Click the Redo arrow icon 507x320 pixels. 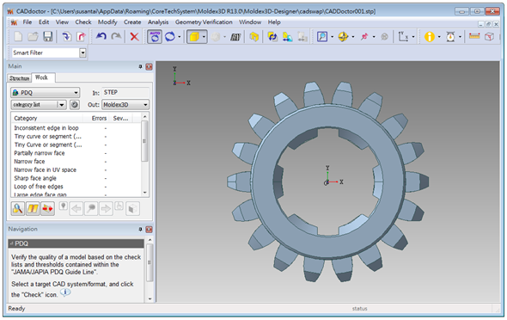pyautogui.click(x=116, y=37)
